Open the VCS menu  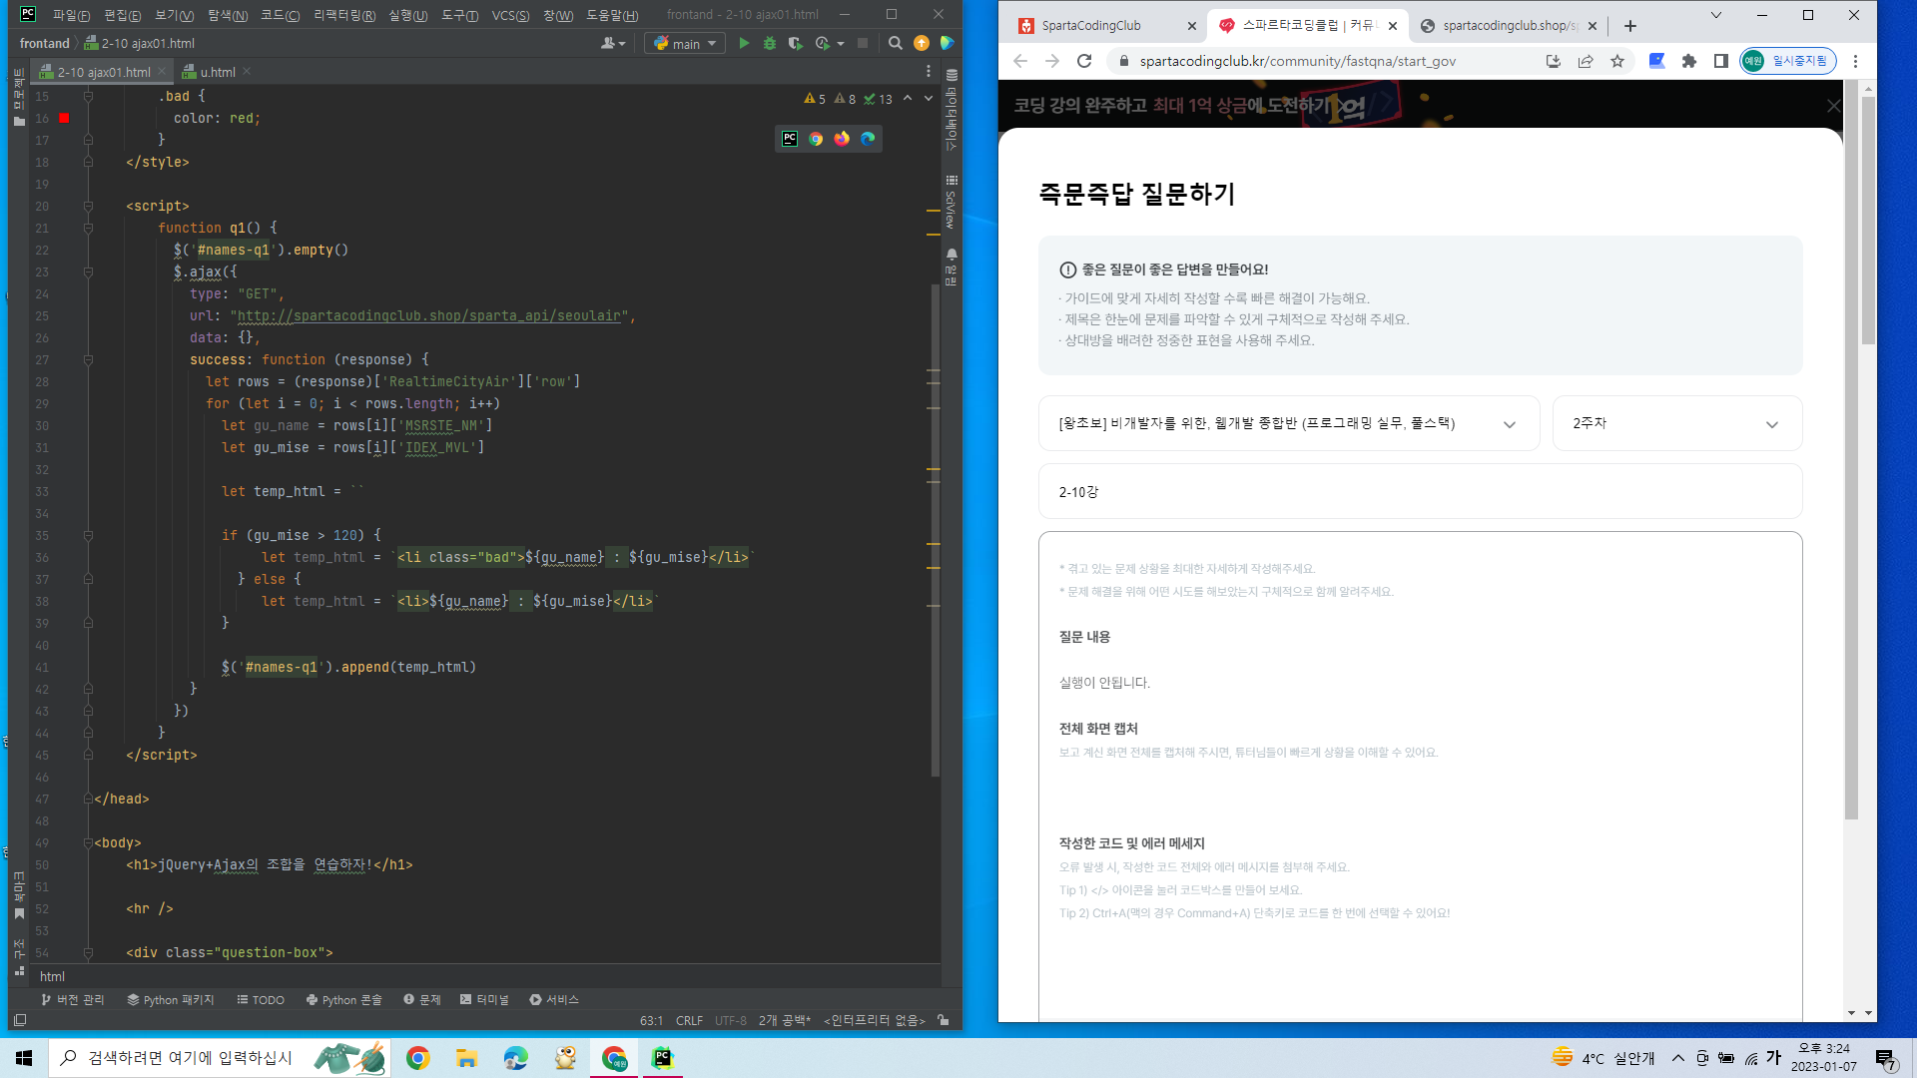510,15
